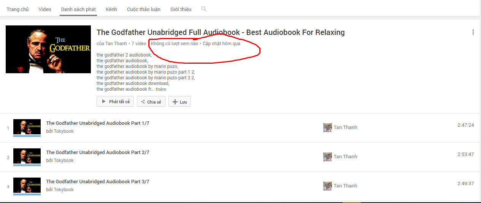This screenshot has height=203, width=481.
Task: Open the Godfather playlist cover image
Action: click(48, 49)
